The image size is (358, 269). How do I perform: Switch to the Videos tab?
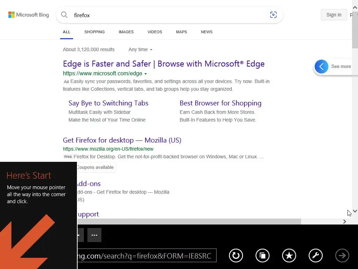pos(155,32)
